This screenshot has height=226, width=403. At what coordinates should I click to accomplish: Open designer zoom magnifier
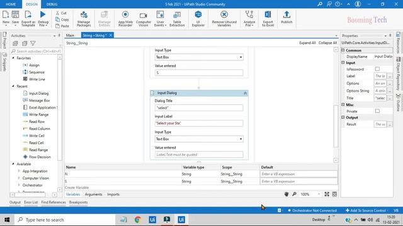point(294,194)
